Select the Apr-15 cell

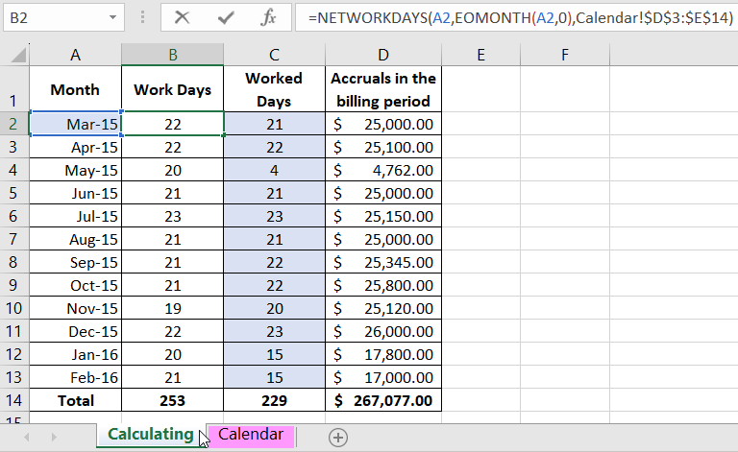75,147
